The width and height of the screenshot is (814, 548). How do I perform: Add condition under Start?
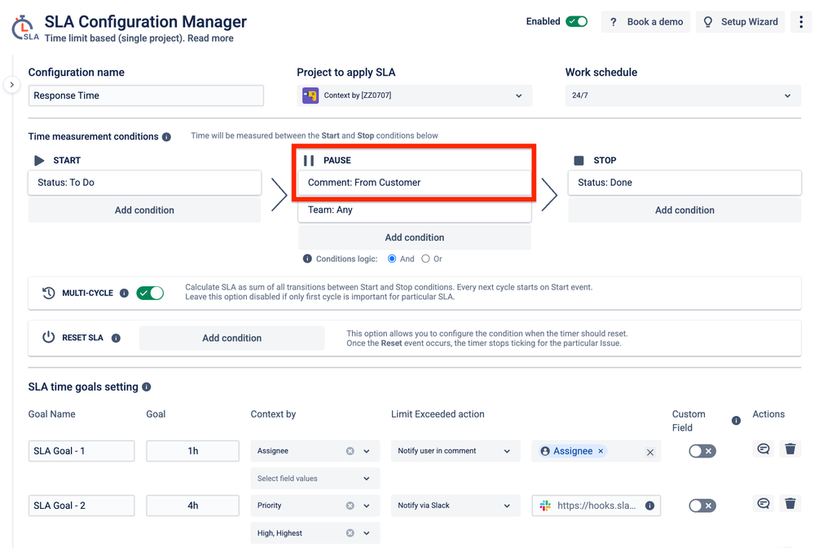[x=144, y=210]
